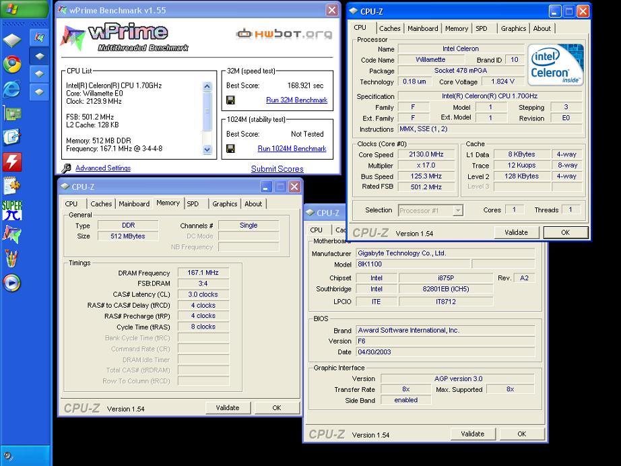Click the save icon for the 1024M score
Screen dimensions: 621x466
click(x=230, y=148)
